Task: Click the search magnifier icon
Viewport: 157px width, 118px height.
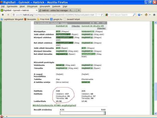Action: click(x=134, y=15)
